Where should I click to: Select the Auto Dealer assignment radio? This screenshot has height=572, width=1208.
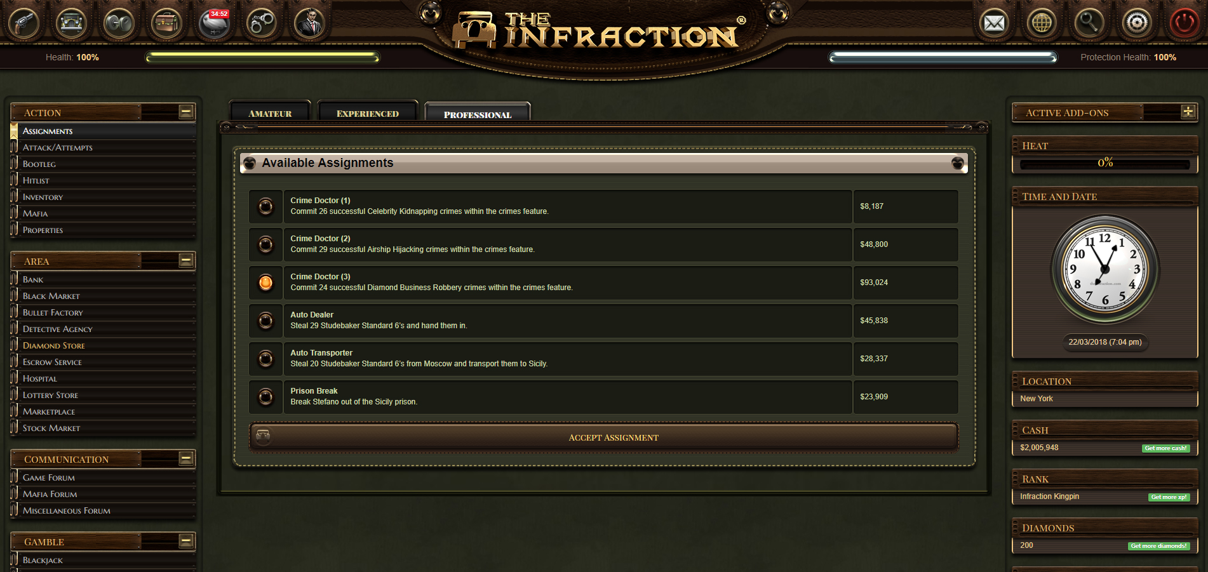coord(265,321)
